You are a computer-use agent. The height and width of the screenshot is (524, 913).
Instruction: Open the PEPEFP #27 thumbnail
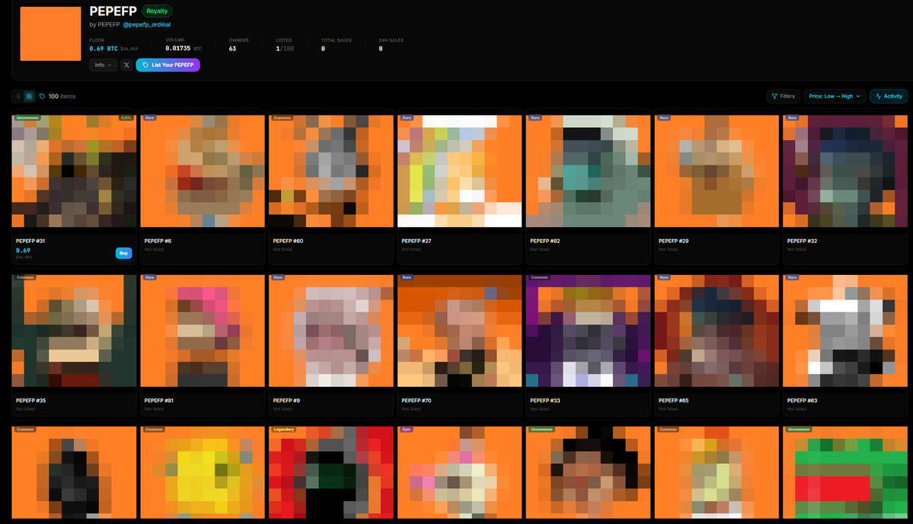[459, 171]
